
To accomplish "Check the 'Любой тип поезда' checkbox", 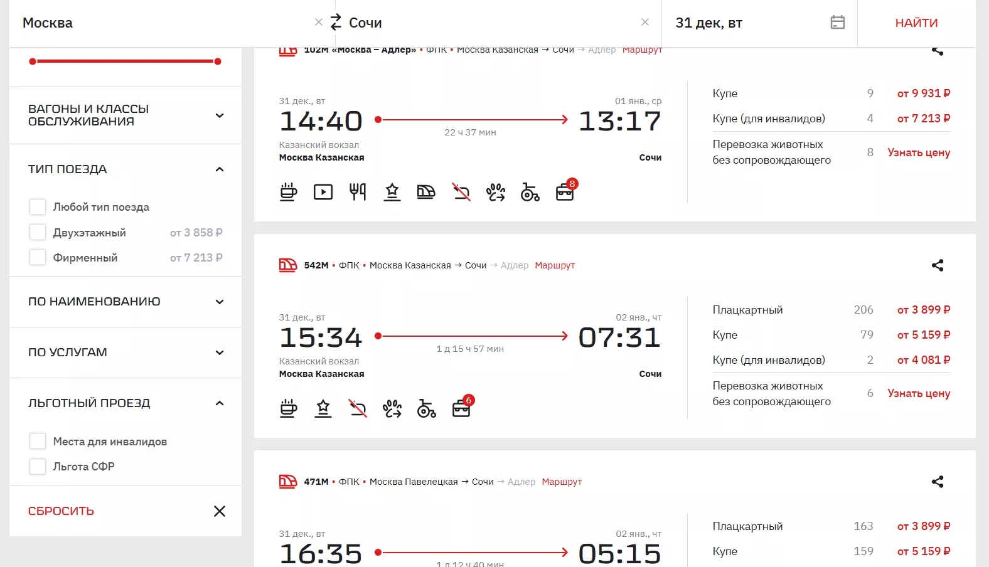I will (38, 207).
